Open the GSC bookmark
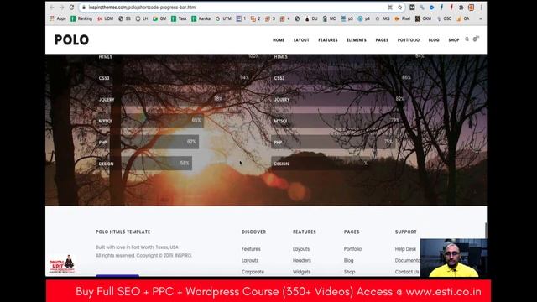537x302 pixels. 445,18
